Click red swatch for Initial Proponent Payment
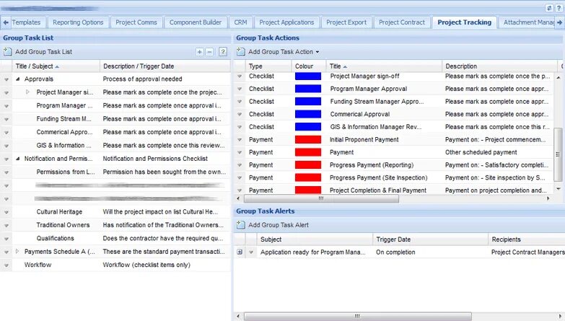Image resolution: width=565 pixels, height=321 pixels. (x=308, y=140)
